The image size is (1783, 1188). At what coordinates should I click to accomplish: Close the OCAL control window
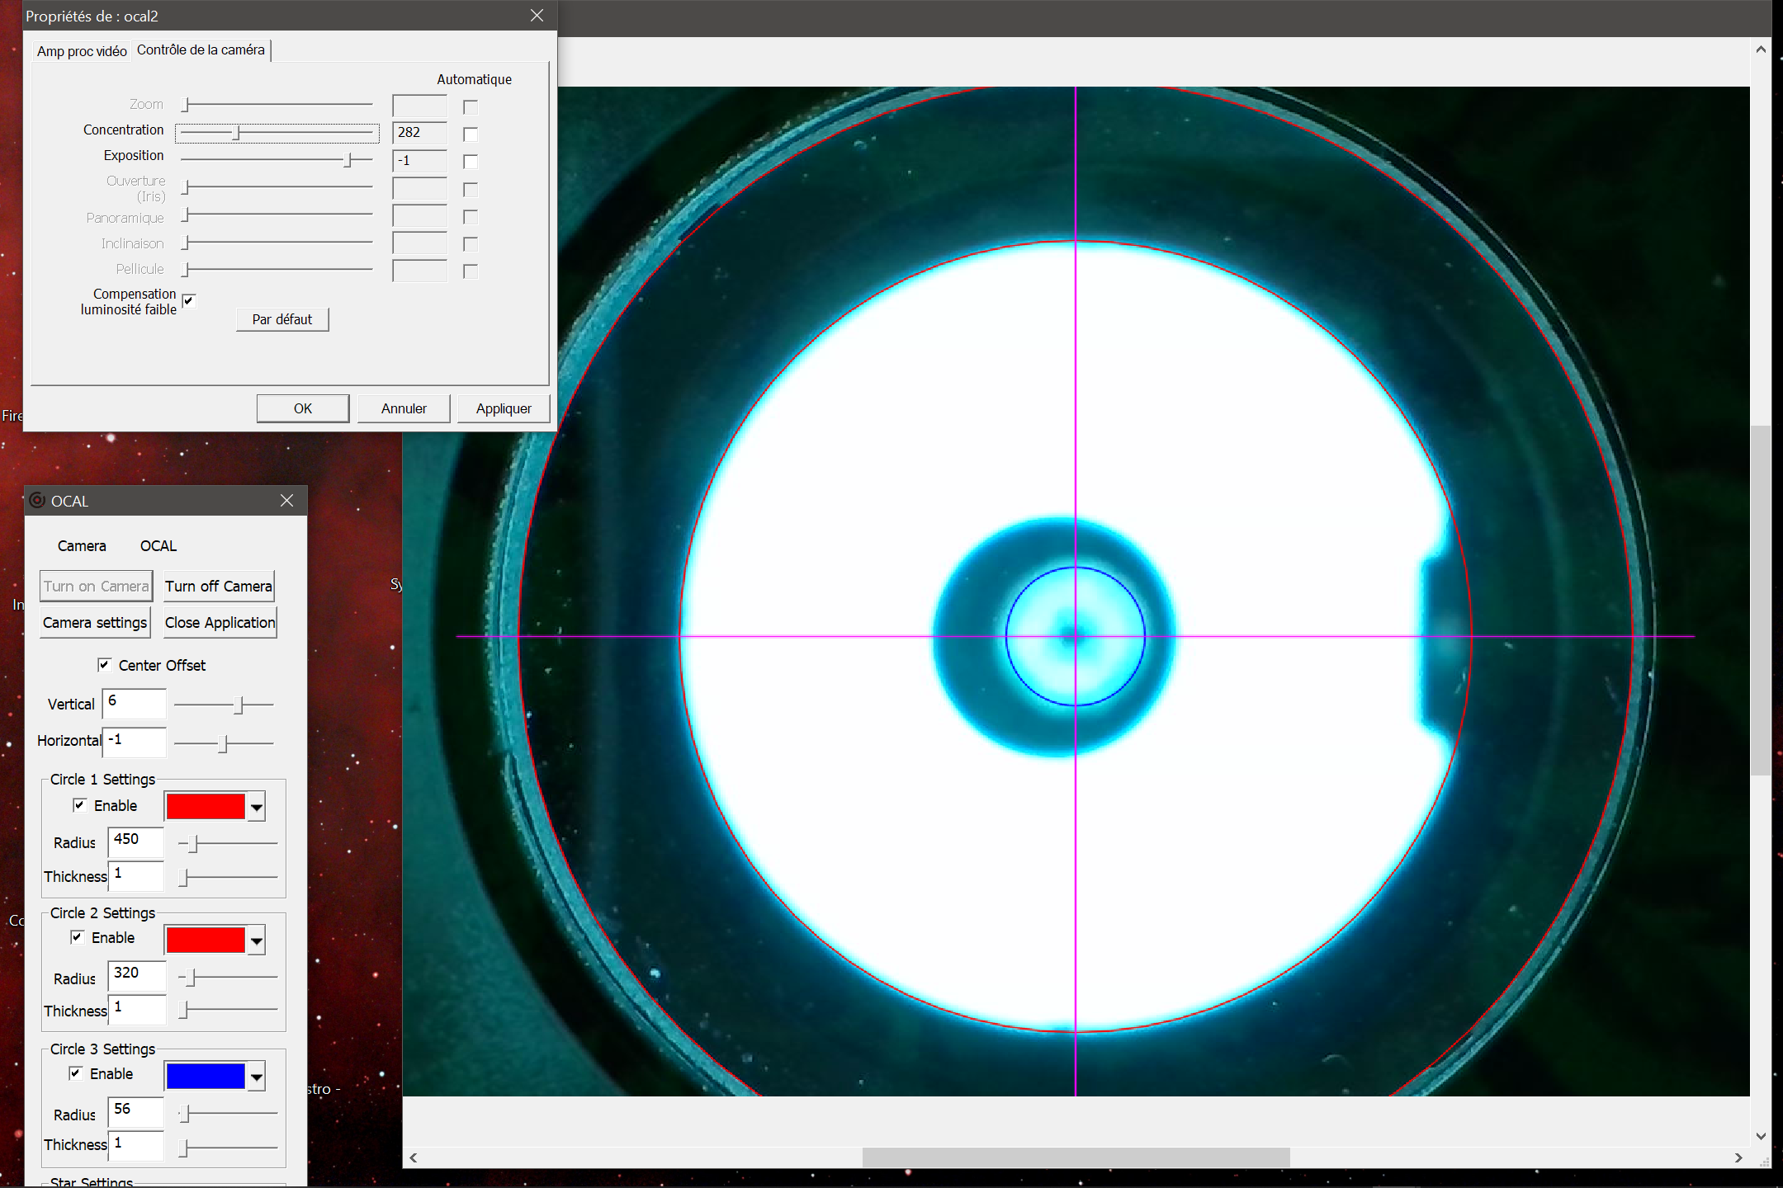286,501
